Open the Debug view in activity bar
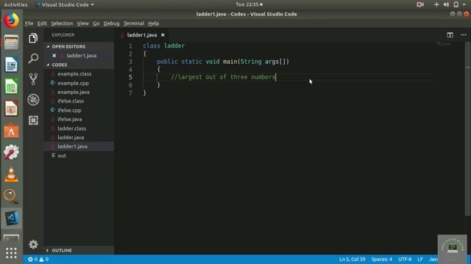This screenshot has width=471, height=264. point(33,100)
